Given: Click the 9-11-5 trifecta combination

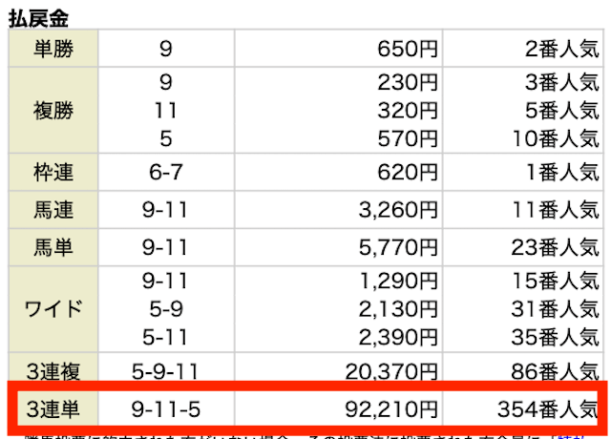Looking at the screenshot, I should coord(166,409).
